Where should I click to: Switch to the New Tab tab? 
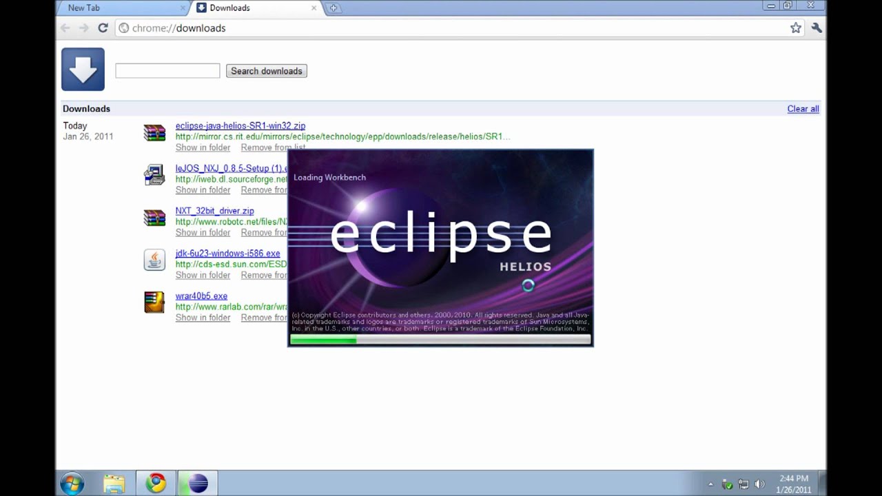[121, 8]
